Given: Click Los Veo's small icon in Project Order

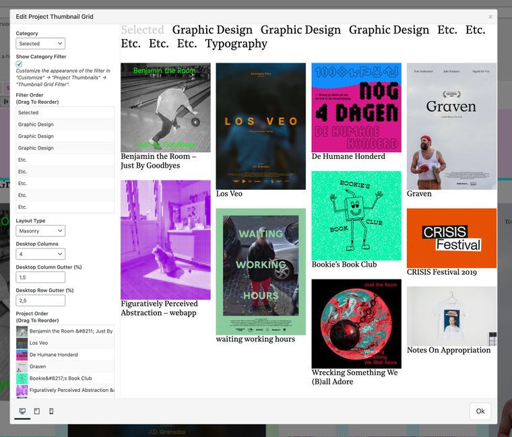Looking at the screenshot, I should click(x=22, y=343).
